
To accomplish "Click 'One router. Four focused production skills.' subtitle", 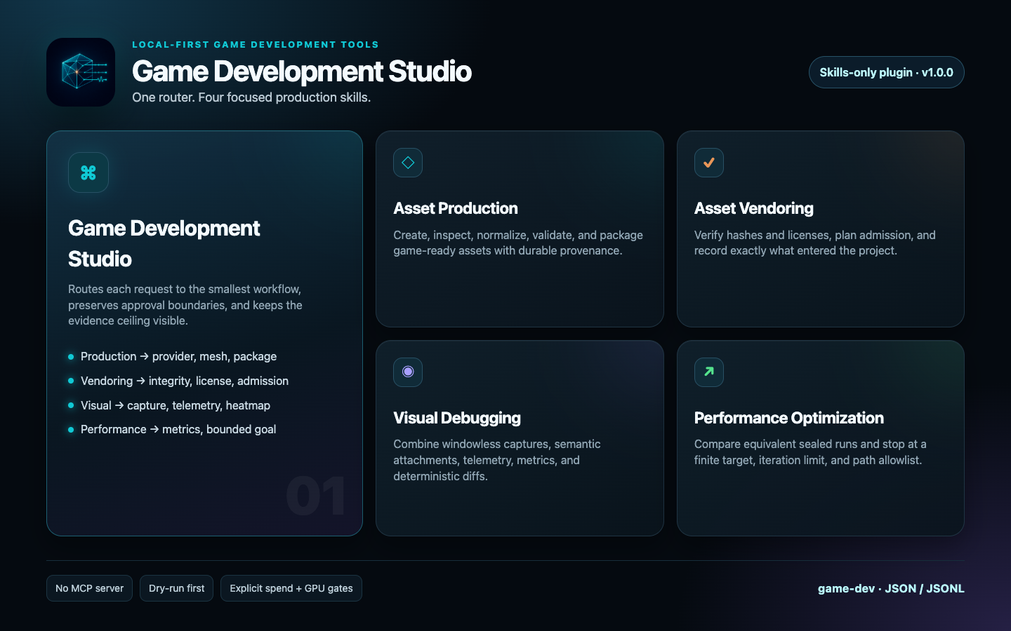I will pyautogui.click(x=251, y=97).
